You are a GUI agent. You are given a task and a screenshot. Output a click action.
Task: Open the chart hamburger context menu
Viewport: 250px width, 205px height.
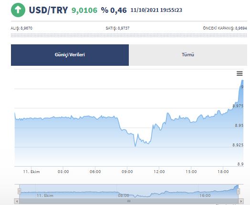(240, 73)
